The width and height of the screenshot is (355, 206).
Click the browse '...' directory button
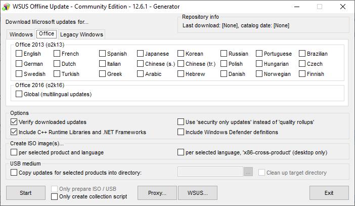coord(248,172)
